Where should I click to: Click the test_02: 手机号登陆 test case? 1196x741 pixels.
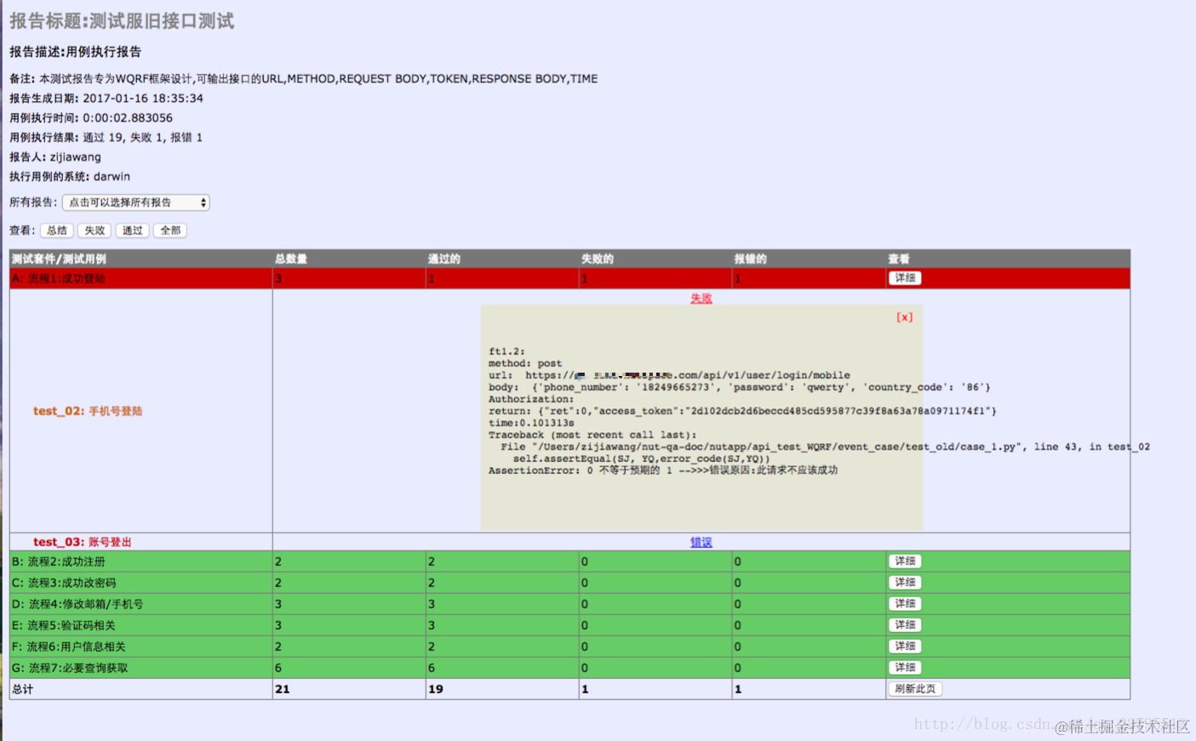[x=88, y=411]
